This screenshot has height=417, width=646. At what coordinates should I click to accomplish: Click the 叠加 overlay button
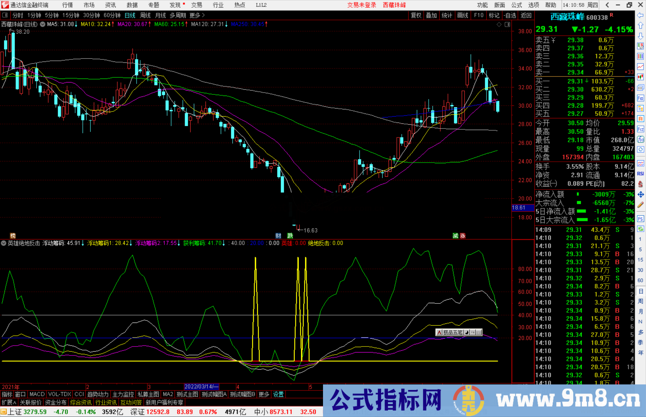(431, 15)
